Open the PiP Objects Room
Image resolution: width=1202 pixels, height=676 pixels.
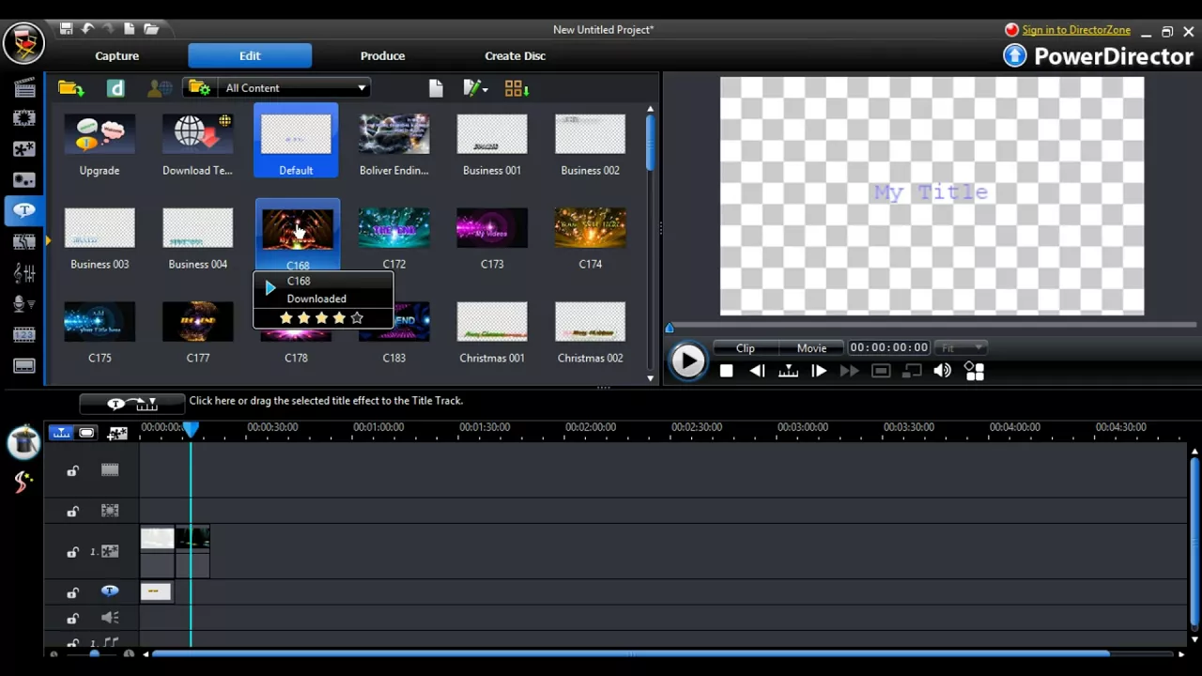click(x=24, y=149)
